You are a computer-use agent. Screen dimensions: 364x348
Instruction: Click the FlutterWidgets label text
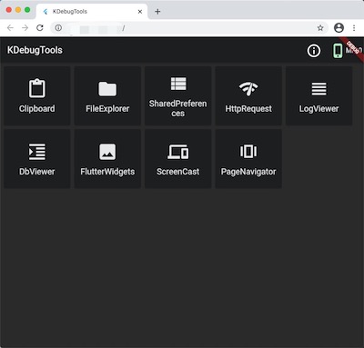tap(107, 172)
